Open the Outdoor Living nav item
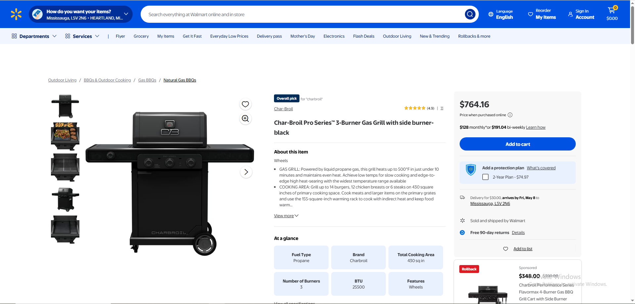The height and width of the screenshot is (304, 635). (x=397, y=36)
